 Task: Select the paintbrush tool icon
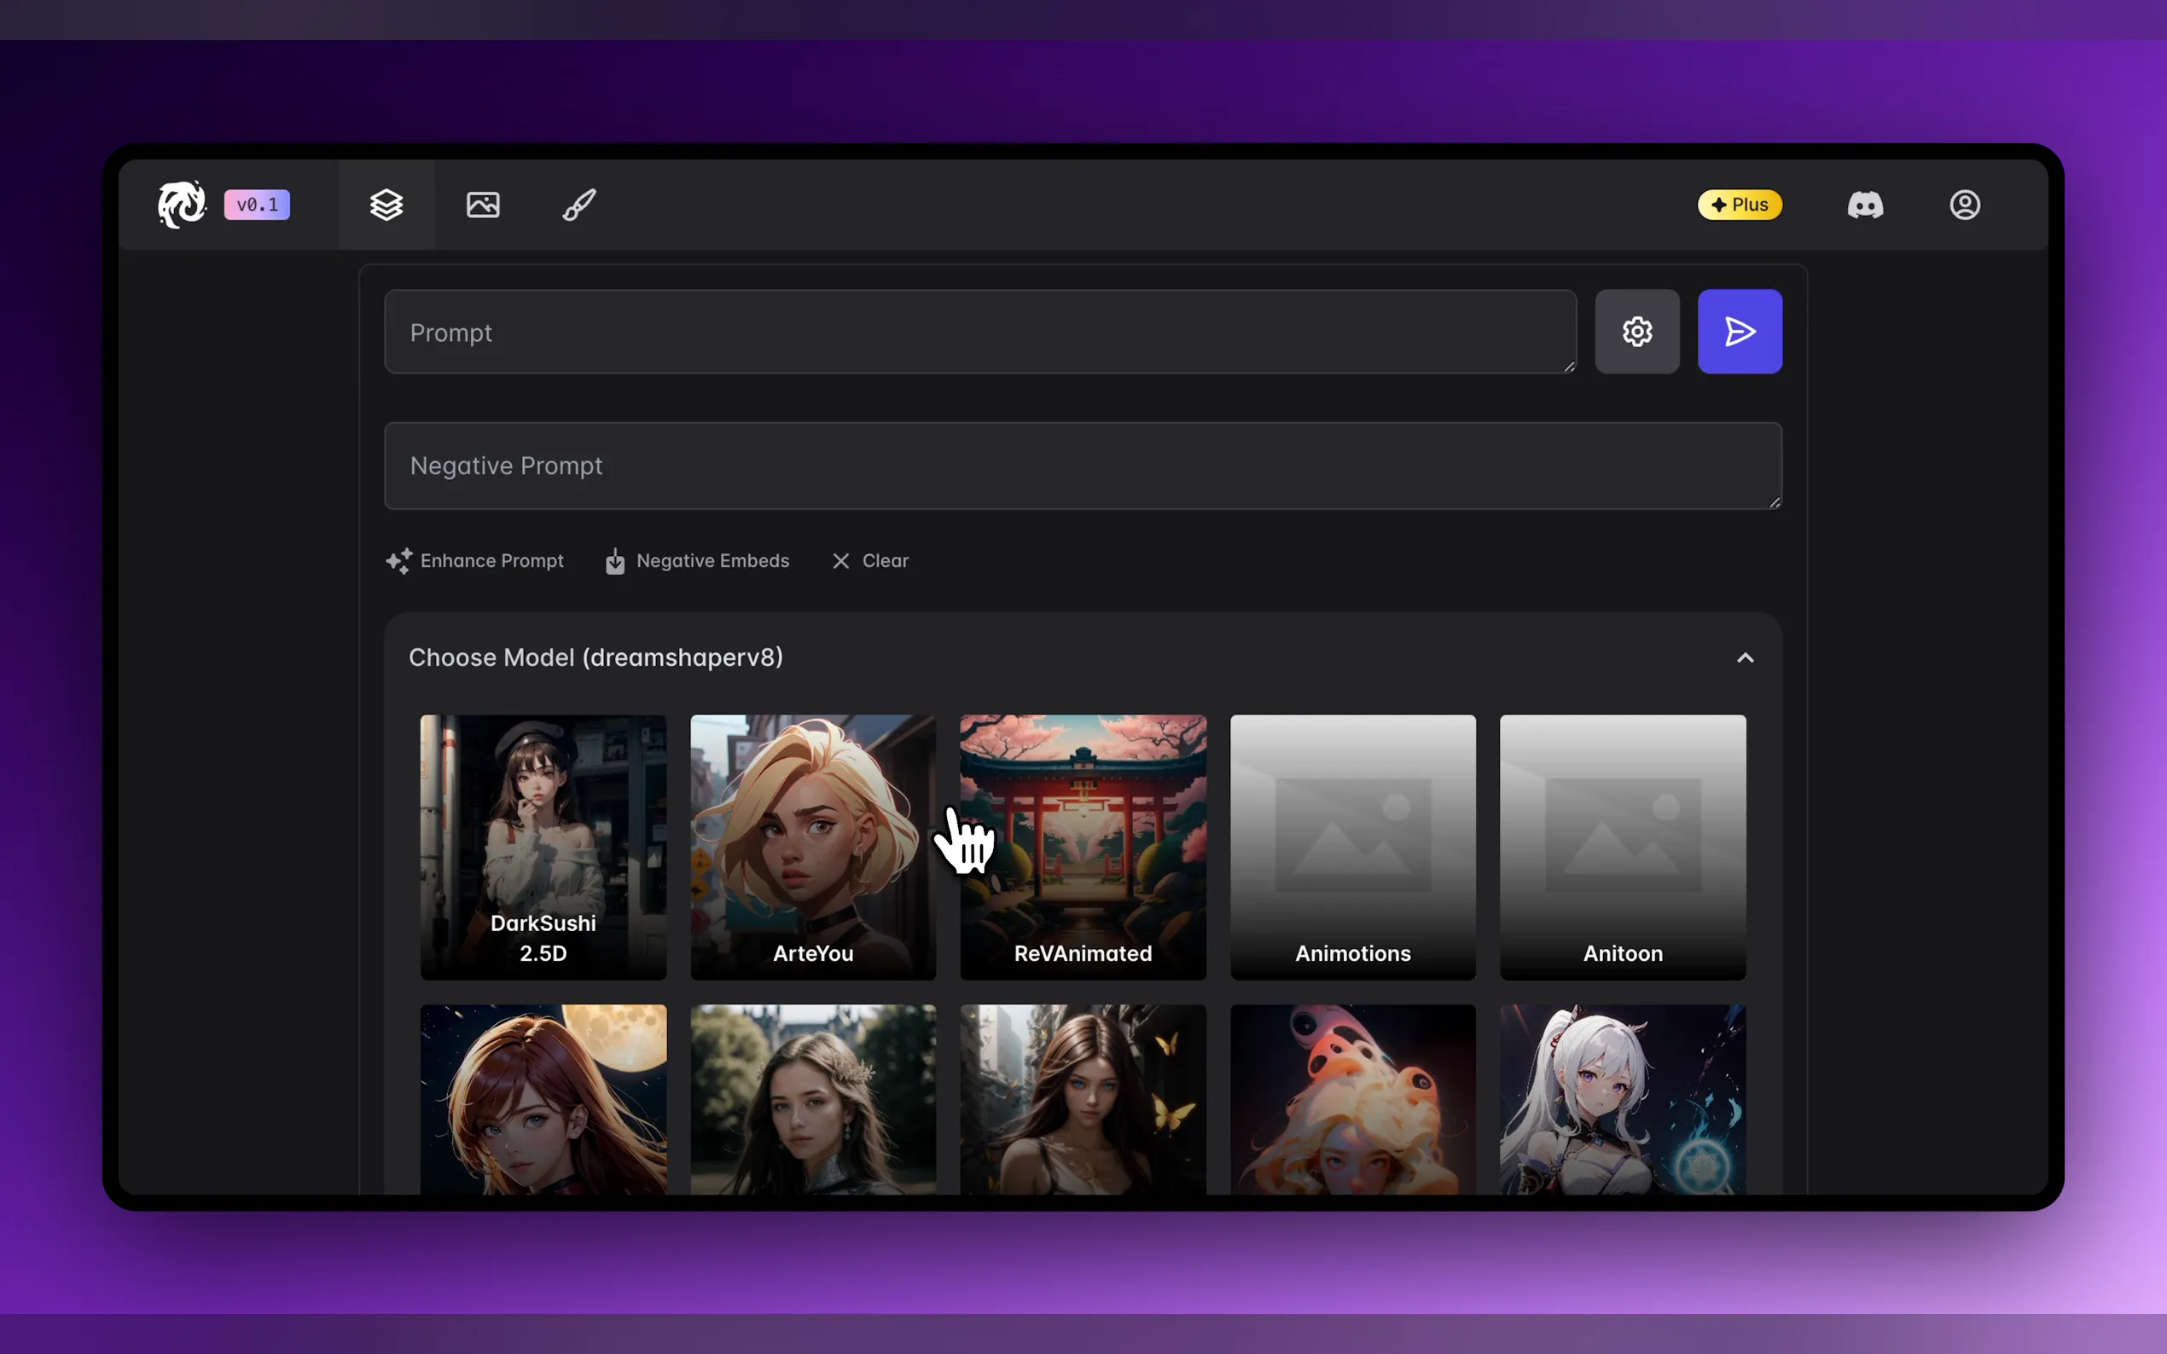[578, 205]
